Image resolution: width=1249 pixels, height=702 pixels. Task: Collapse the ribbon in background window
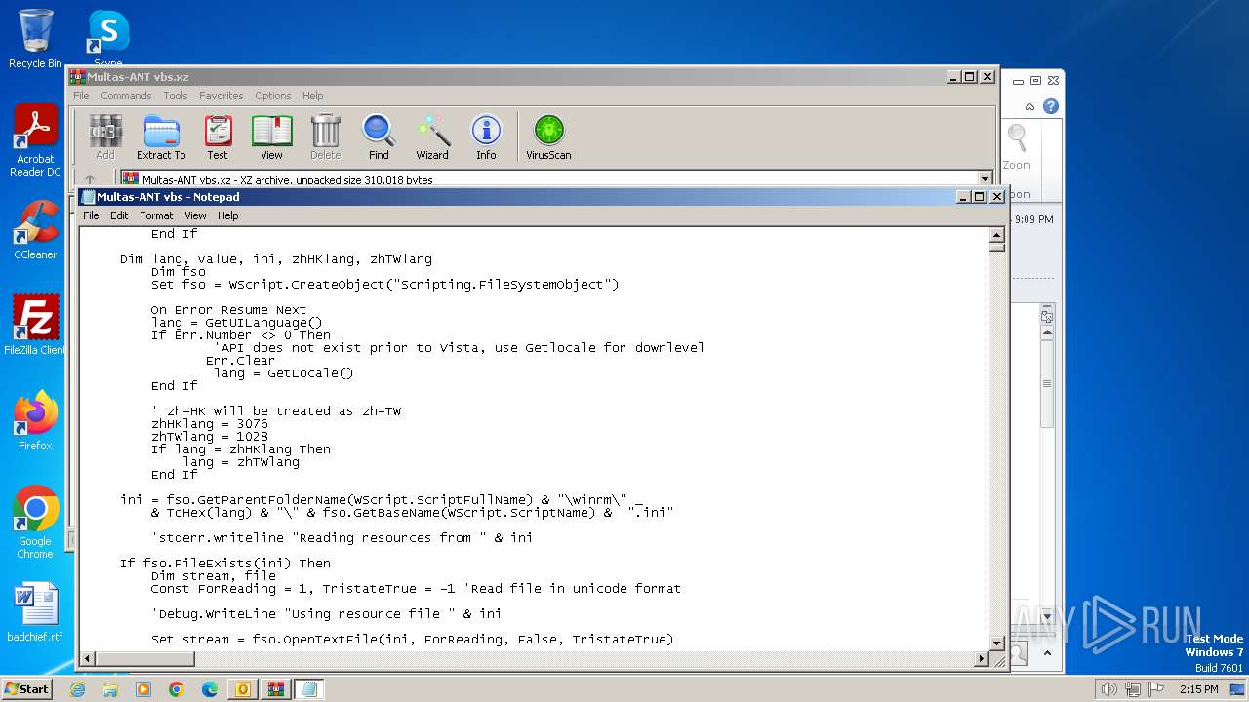[1029, 106]
